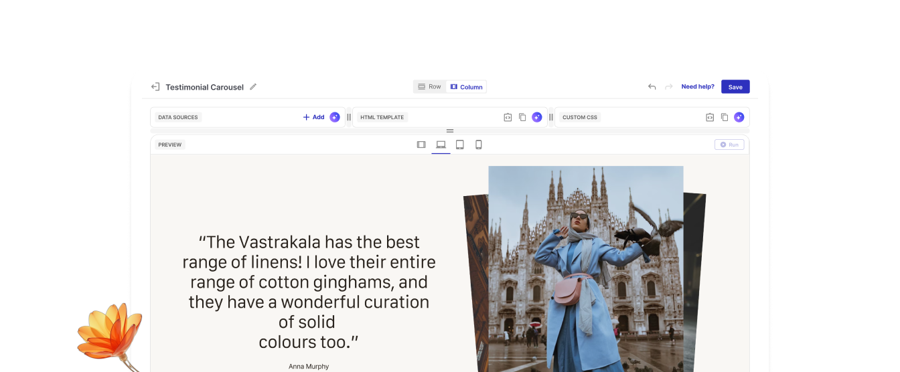Select the mobile preview mode
Viewport: 900px width, 372px height.
point(479,145)
